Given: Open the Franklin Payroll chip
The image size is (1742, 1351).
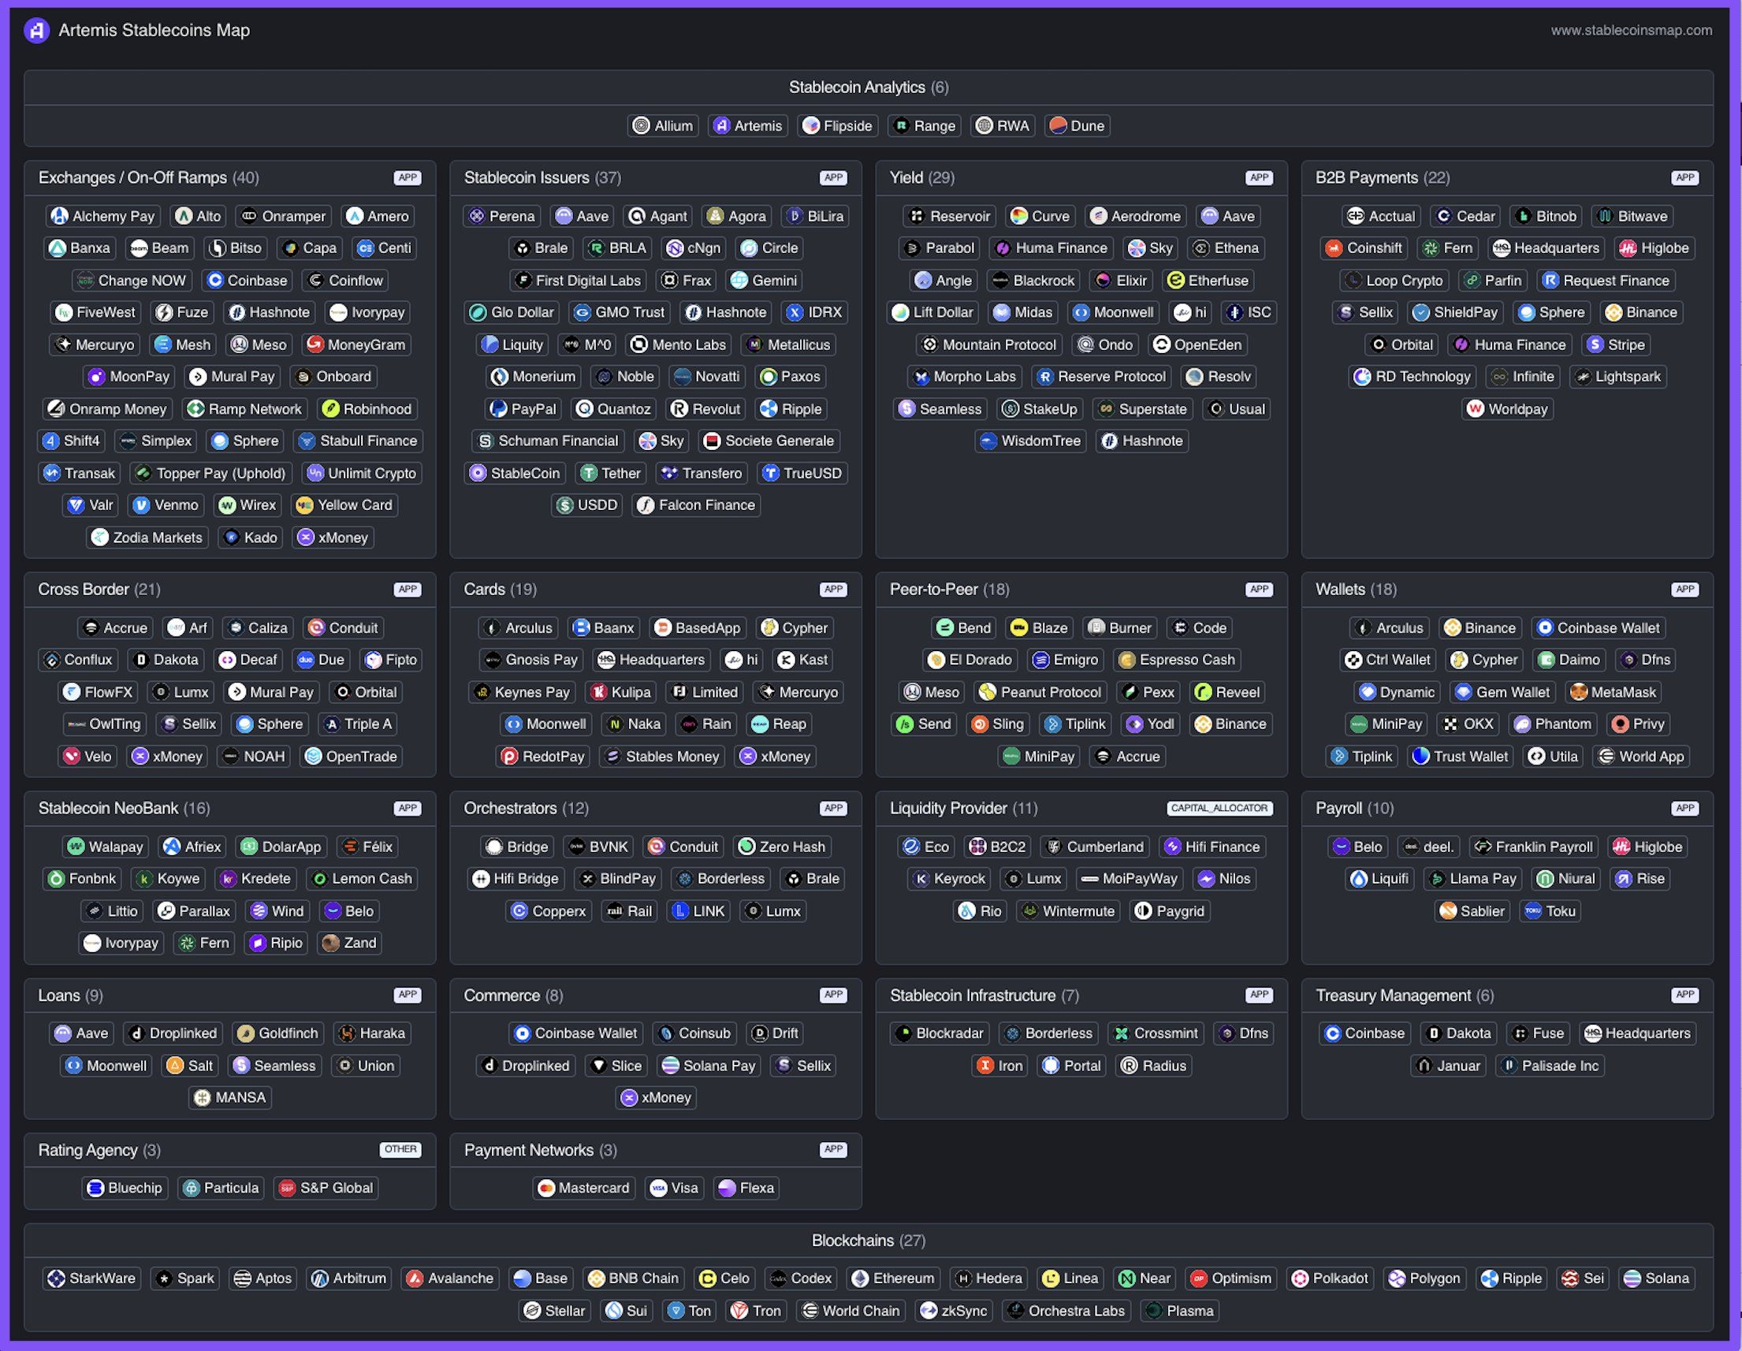Looking at the screenshot, I should (x=1534, y=847).
